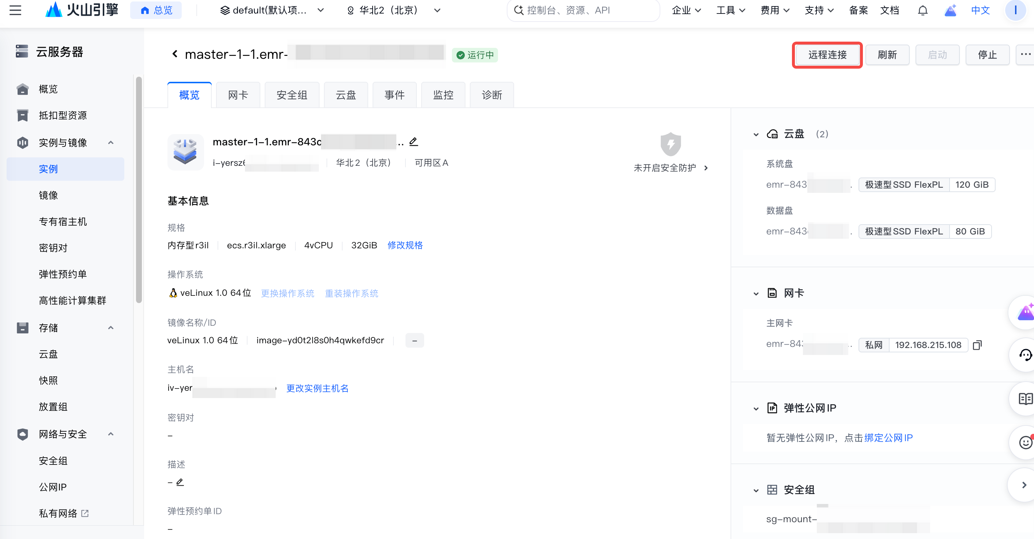Click the instance cube thumbnail icon
This screenshot has width=1034, height=539.
[185, 152]
